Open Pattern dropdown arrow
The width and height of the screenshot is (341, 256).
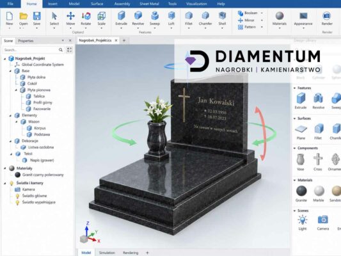pos(262,27)
